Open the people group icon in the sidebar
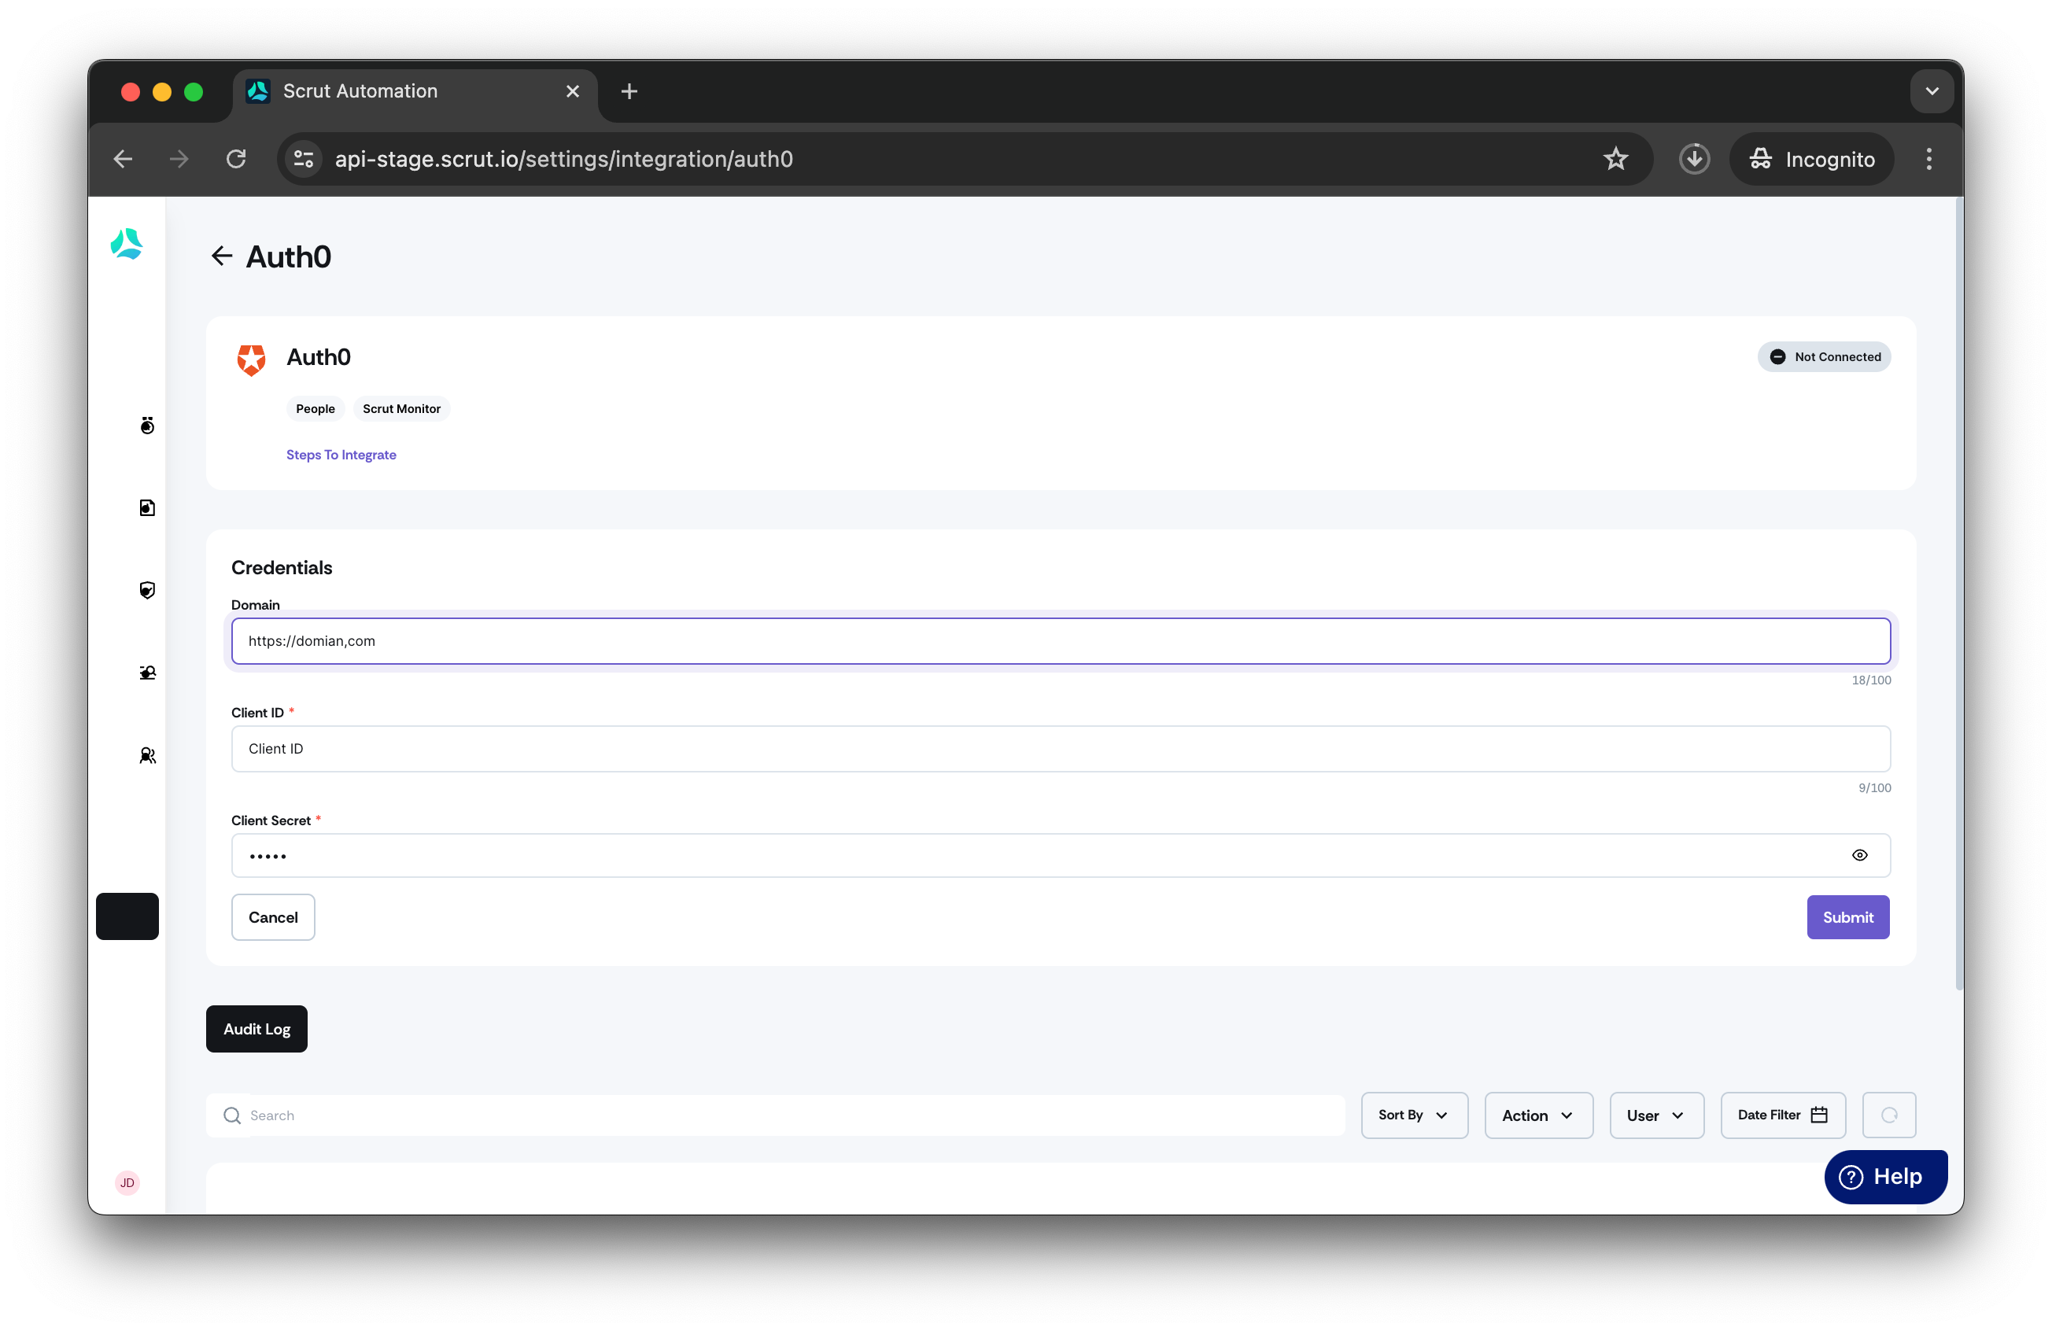 (147, 755)
